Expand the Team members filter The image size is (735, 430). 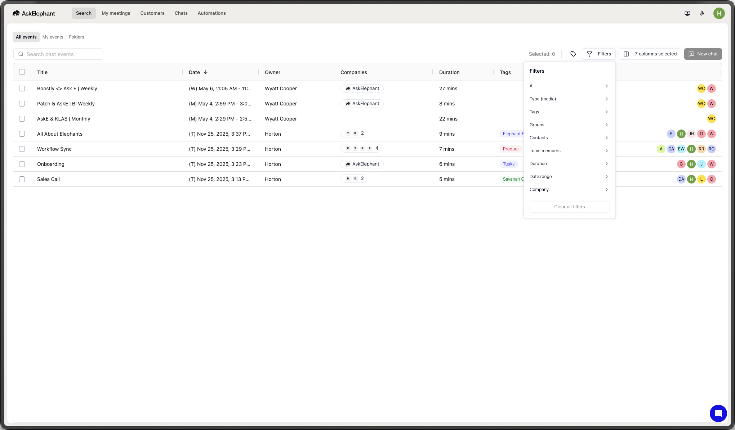click(569, 151)
